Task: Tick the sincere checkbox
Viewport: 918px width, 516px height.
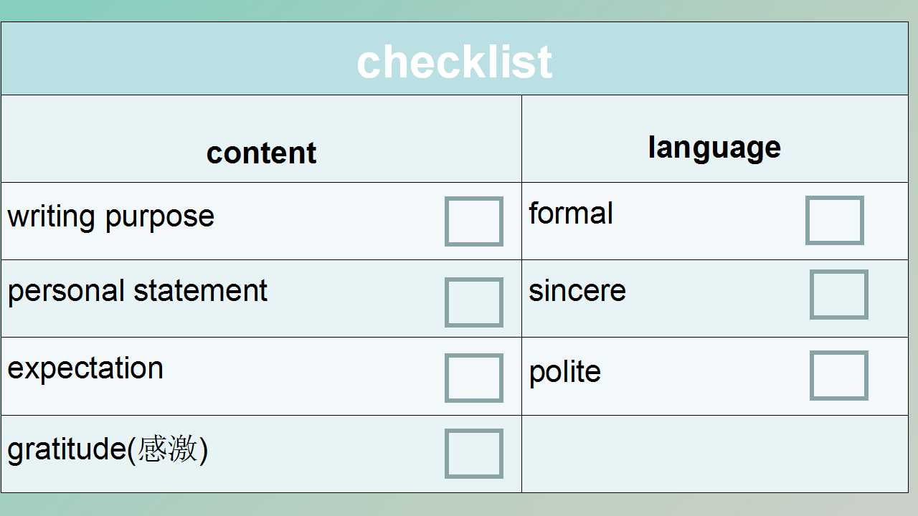Action: coord(839,295)
